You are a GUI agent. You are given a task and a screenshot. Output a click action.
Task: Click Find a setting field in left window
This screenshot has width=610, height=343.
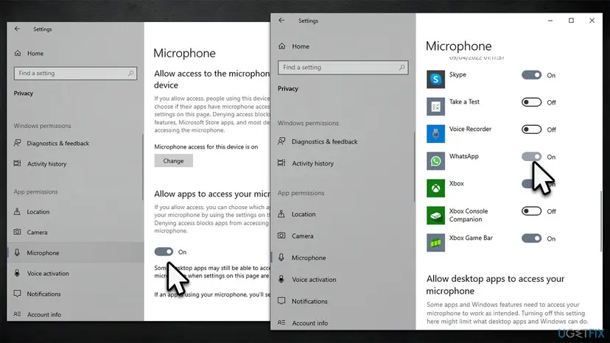[75, 73]
